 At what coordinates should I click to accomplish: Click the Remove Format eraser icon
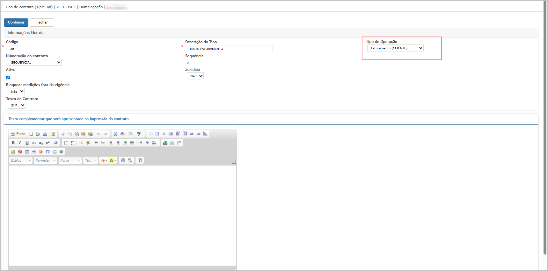click(x=56, y=143)
